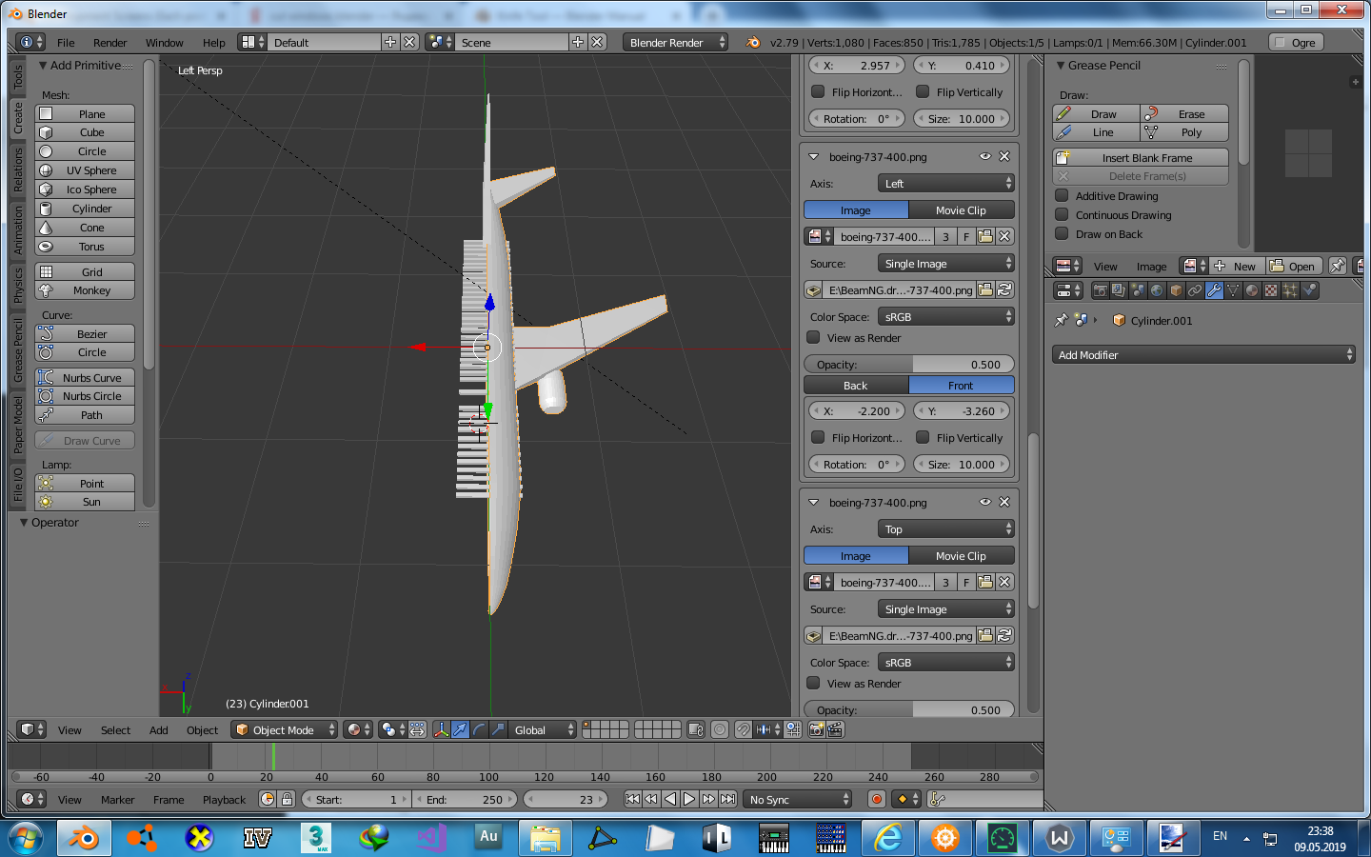Switch to the World properties globe icon
This screenshot has height=857, width=1371.
point(1157,290)
